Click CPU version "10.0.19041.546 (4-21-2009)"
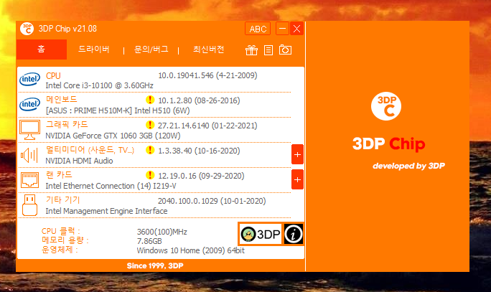Screen dimensions: 491x292 point(207,75)
